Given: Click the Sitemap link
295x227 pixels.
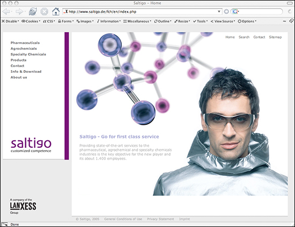Looking at the screenshot, I should (275, 37).
